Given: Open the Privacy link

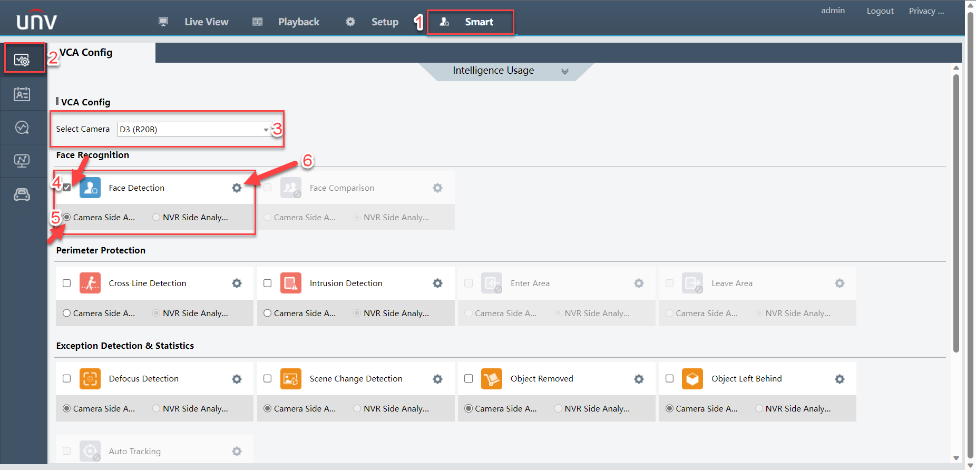Looking at the screenshot, I should pyautogui.click(x=926, y=11).
